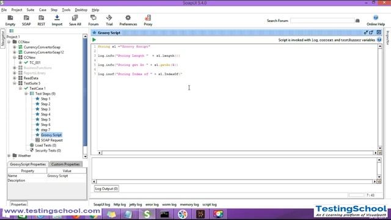Click into the Search Forum field

[323, 21]
